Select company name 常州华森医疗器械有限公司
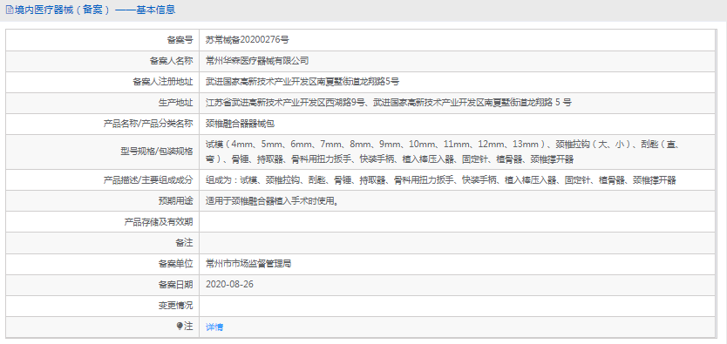 tap(257, 61)
